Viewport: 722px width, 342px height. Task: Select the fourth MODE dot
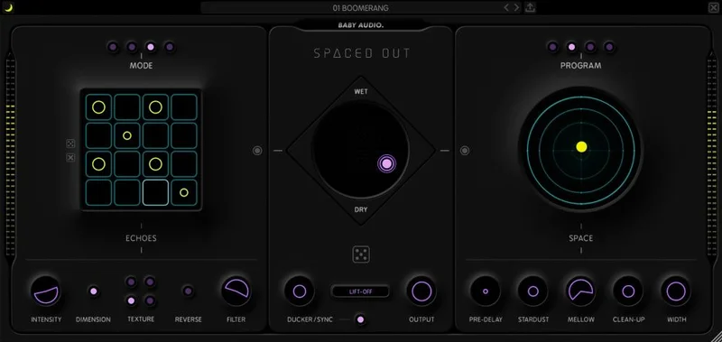tap(170, 47)
